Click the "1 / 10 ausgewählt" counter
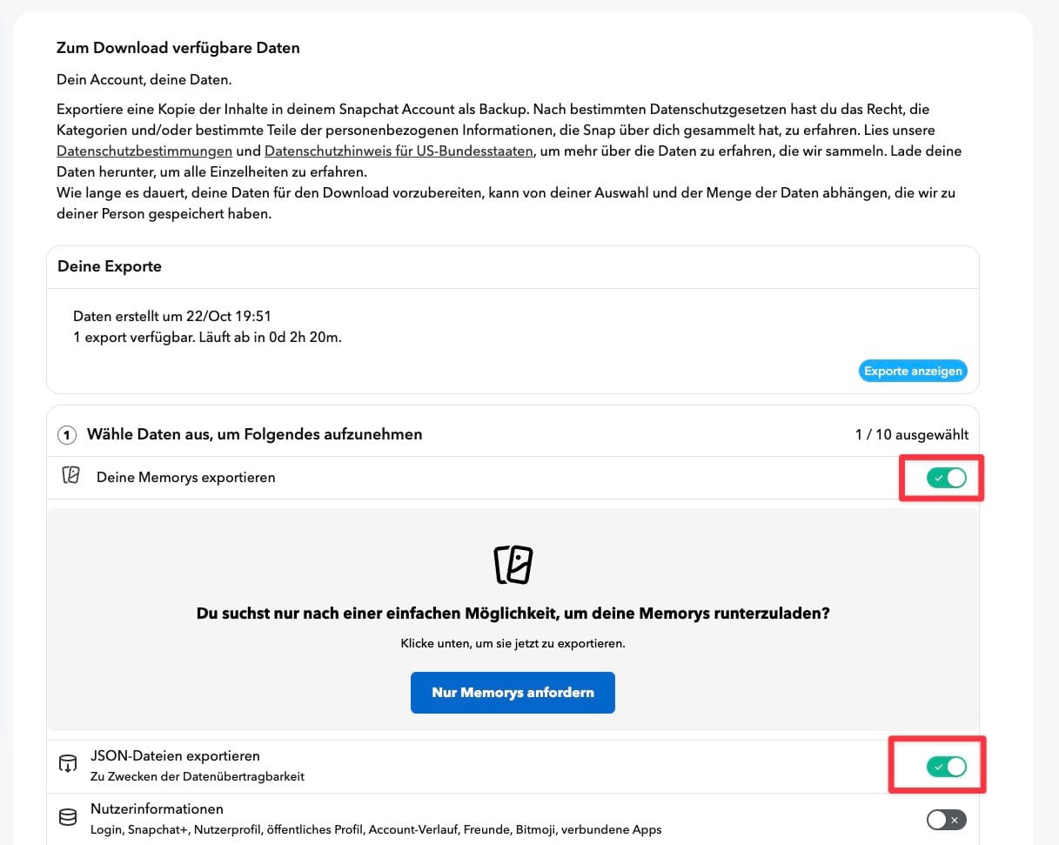Viewport: 1059px width, 845px height. pyautogui.click(x=911, y=434)
